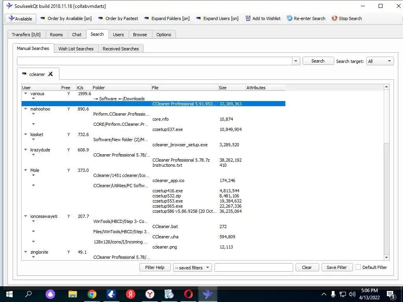Collapse user zinglonite results
This screenshot has height=302, width=403.
point(26,252)
